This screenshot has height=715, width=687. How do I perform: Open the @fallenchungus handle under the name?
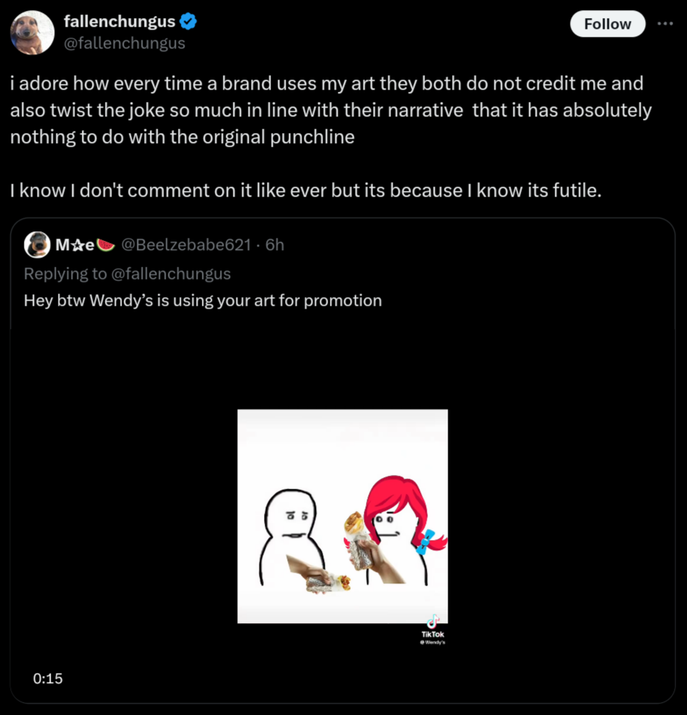[x=124, y=43]
